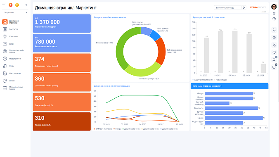Click the Лиды label in sidebar
279x157 pixels.
coord(12,66)
